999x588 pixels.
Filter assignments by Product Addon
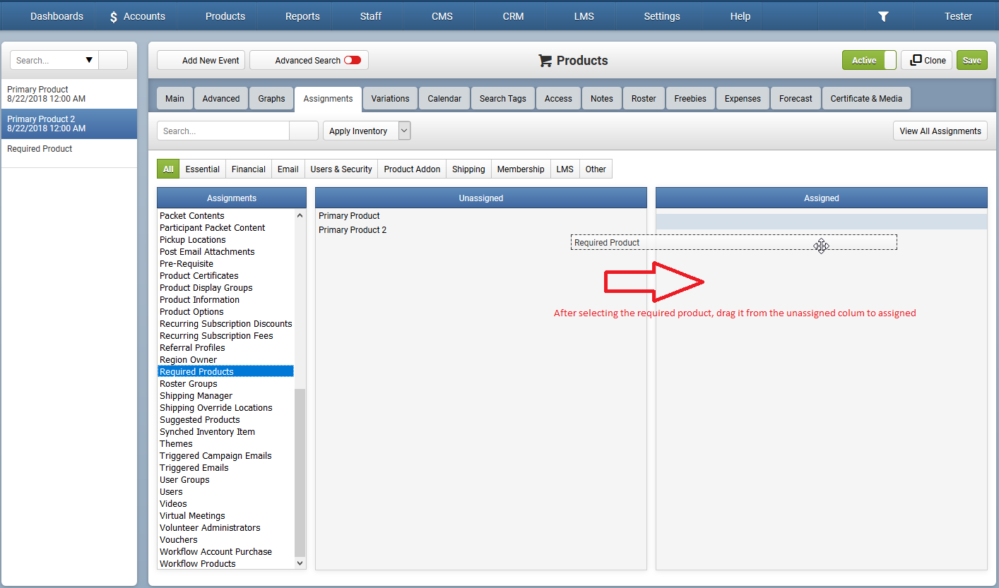point(412,169)
